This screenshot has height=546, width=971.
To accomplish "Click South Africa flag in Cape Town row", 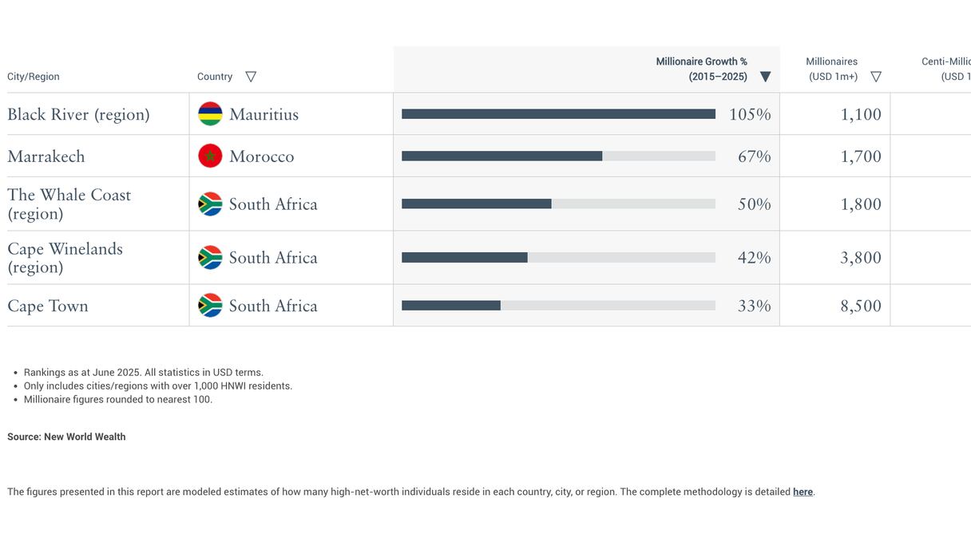I will tap(210, 306).
